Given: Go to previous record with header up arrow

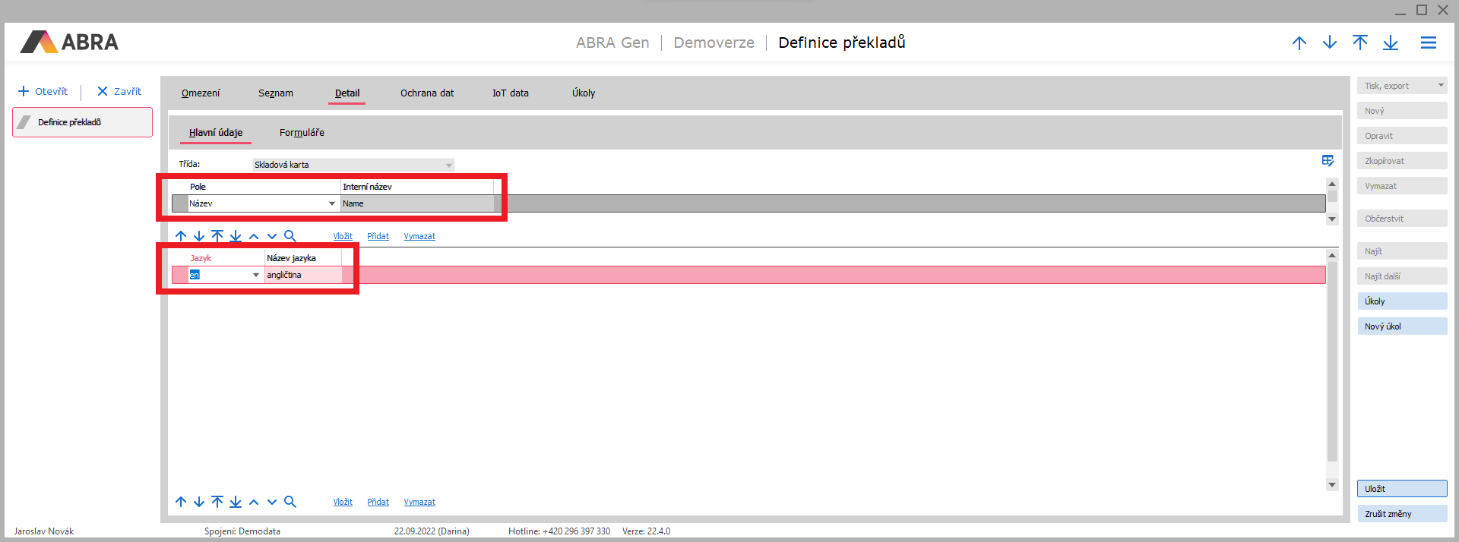Looking at the screenshot, I should click(x=1299, y=43).
